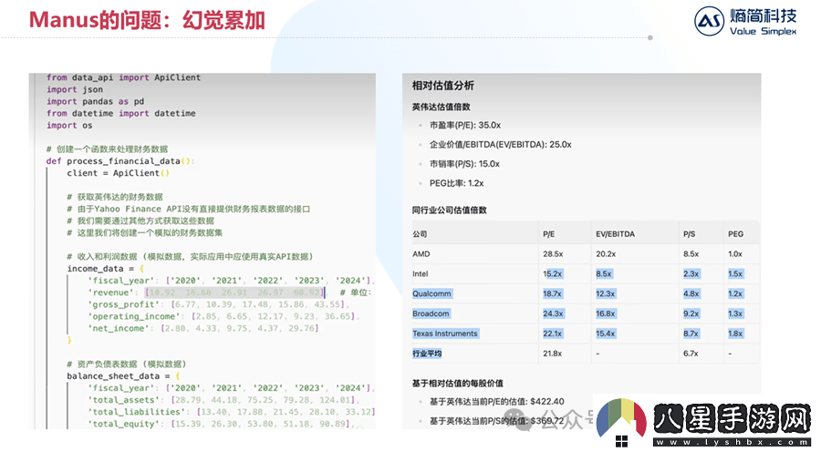
Task: Click "def process_financial_data():" definition line
Action: coord(120,161)
